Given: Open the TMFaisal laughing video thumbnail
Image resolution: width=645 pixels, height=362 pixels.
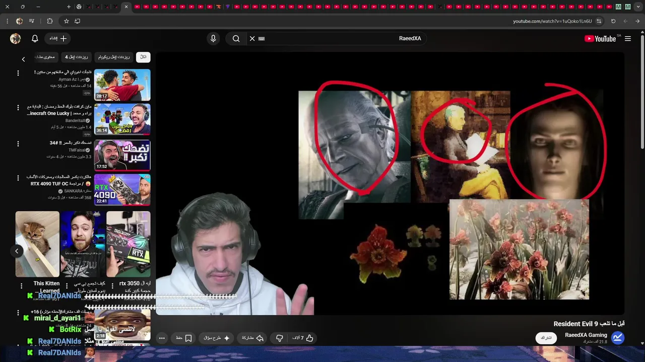Looking at the screenshot, I should [122, 155].
